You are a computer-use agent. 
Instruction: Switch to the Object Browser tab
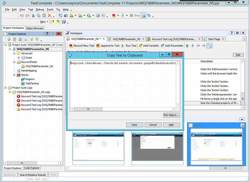point(35,28)
